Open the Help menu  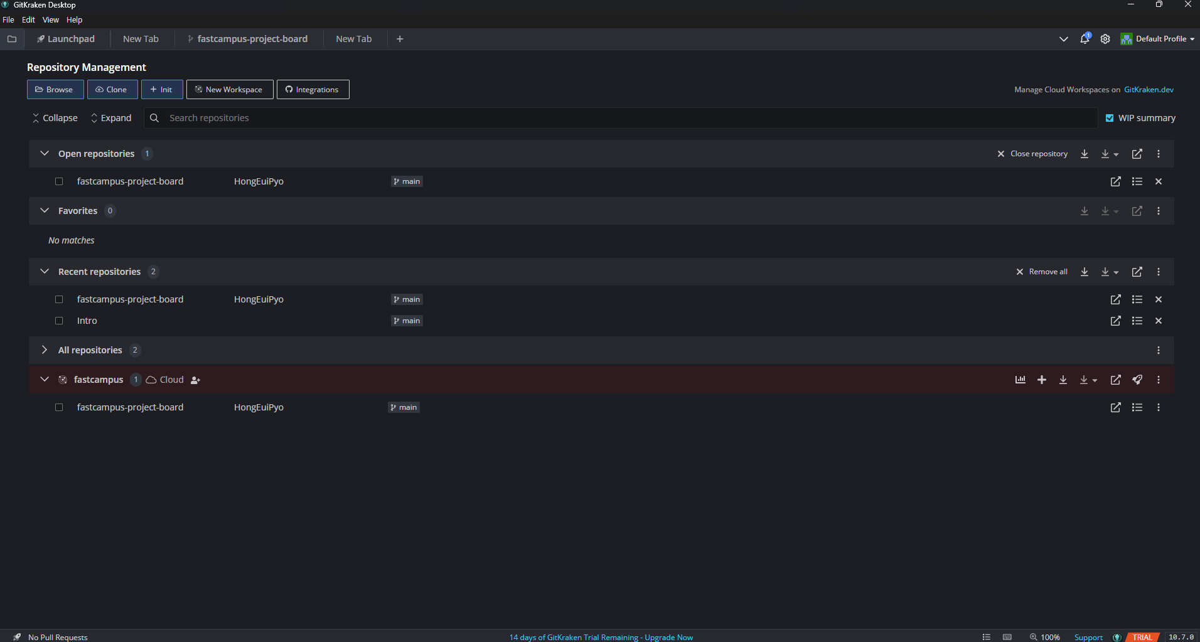click(x=74, y=20)
